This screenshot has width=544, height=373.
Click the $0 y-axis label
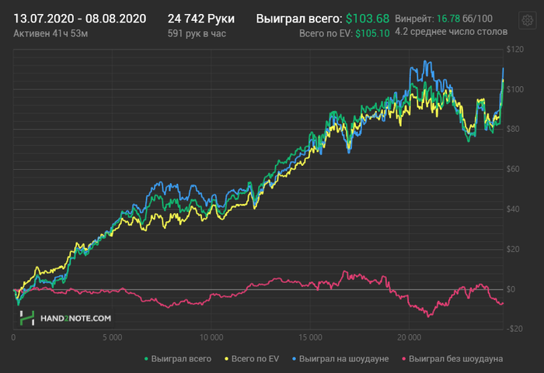point(511,289)
